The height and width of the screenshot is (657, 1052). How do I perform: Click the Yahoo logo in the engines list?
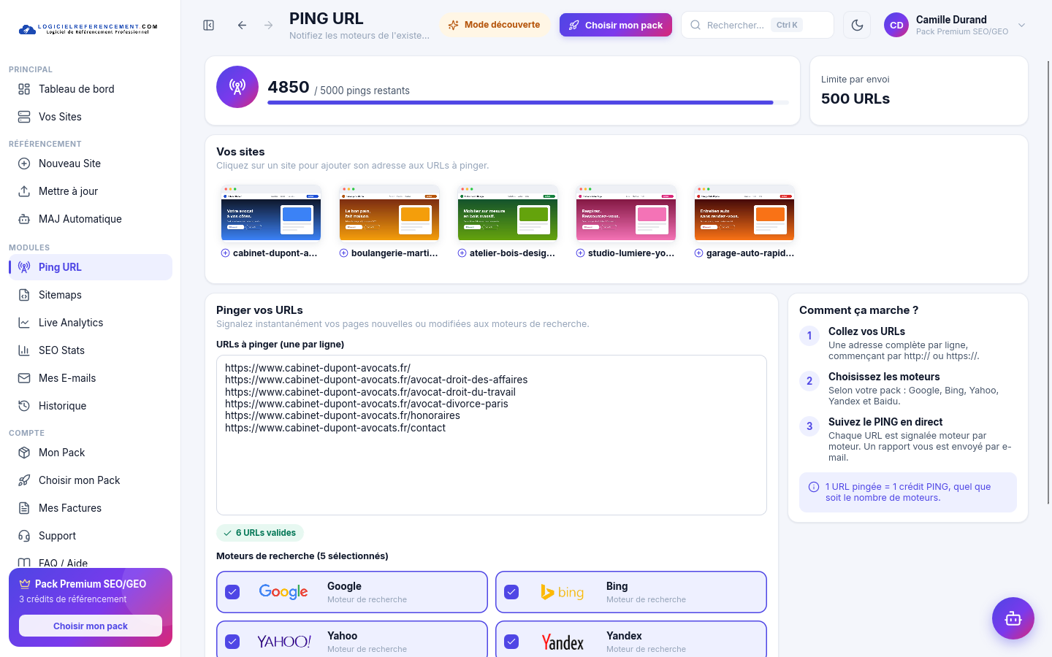pyautogui.click(x=284, y=642)
